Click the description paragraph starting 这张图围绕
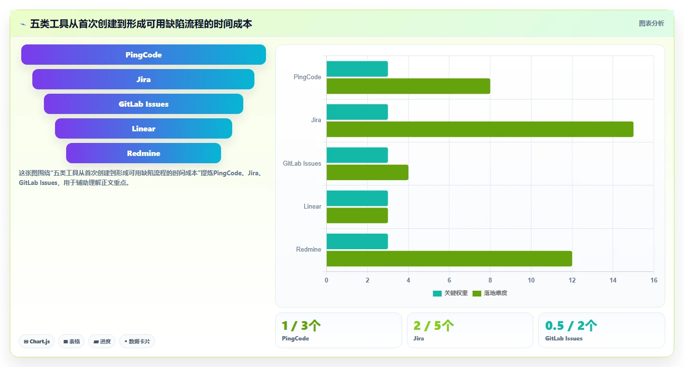This screenshot has height=367, width=684. pyautogui.click(x=140, y=178)
